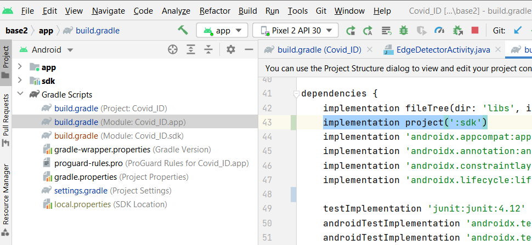
Task: Open the Refactor menu
Action: tap(215, 11)
